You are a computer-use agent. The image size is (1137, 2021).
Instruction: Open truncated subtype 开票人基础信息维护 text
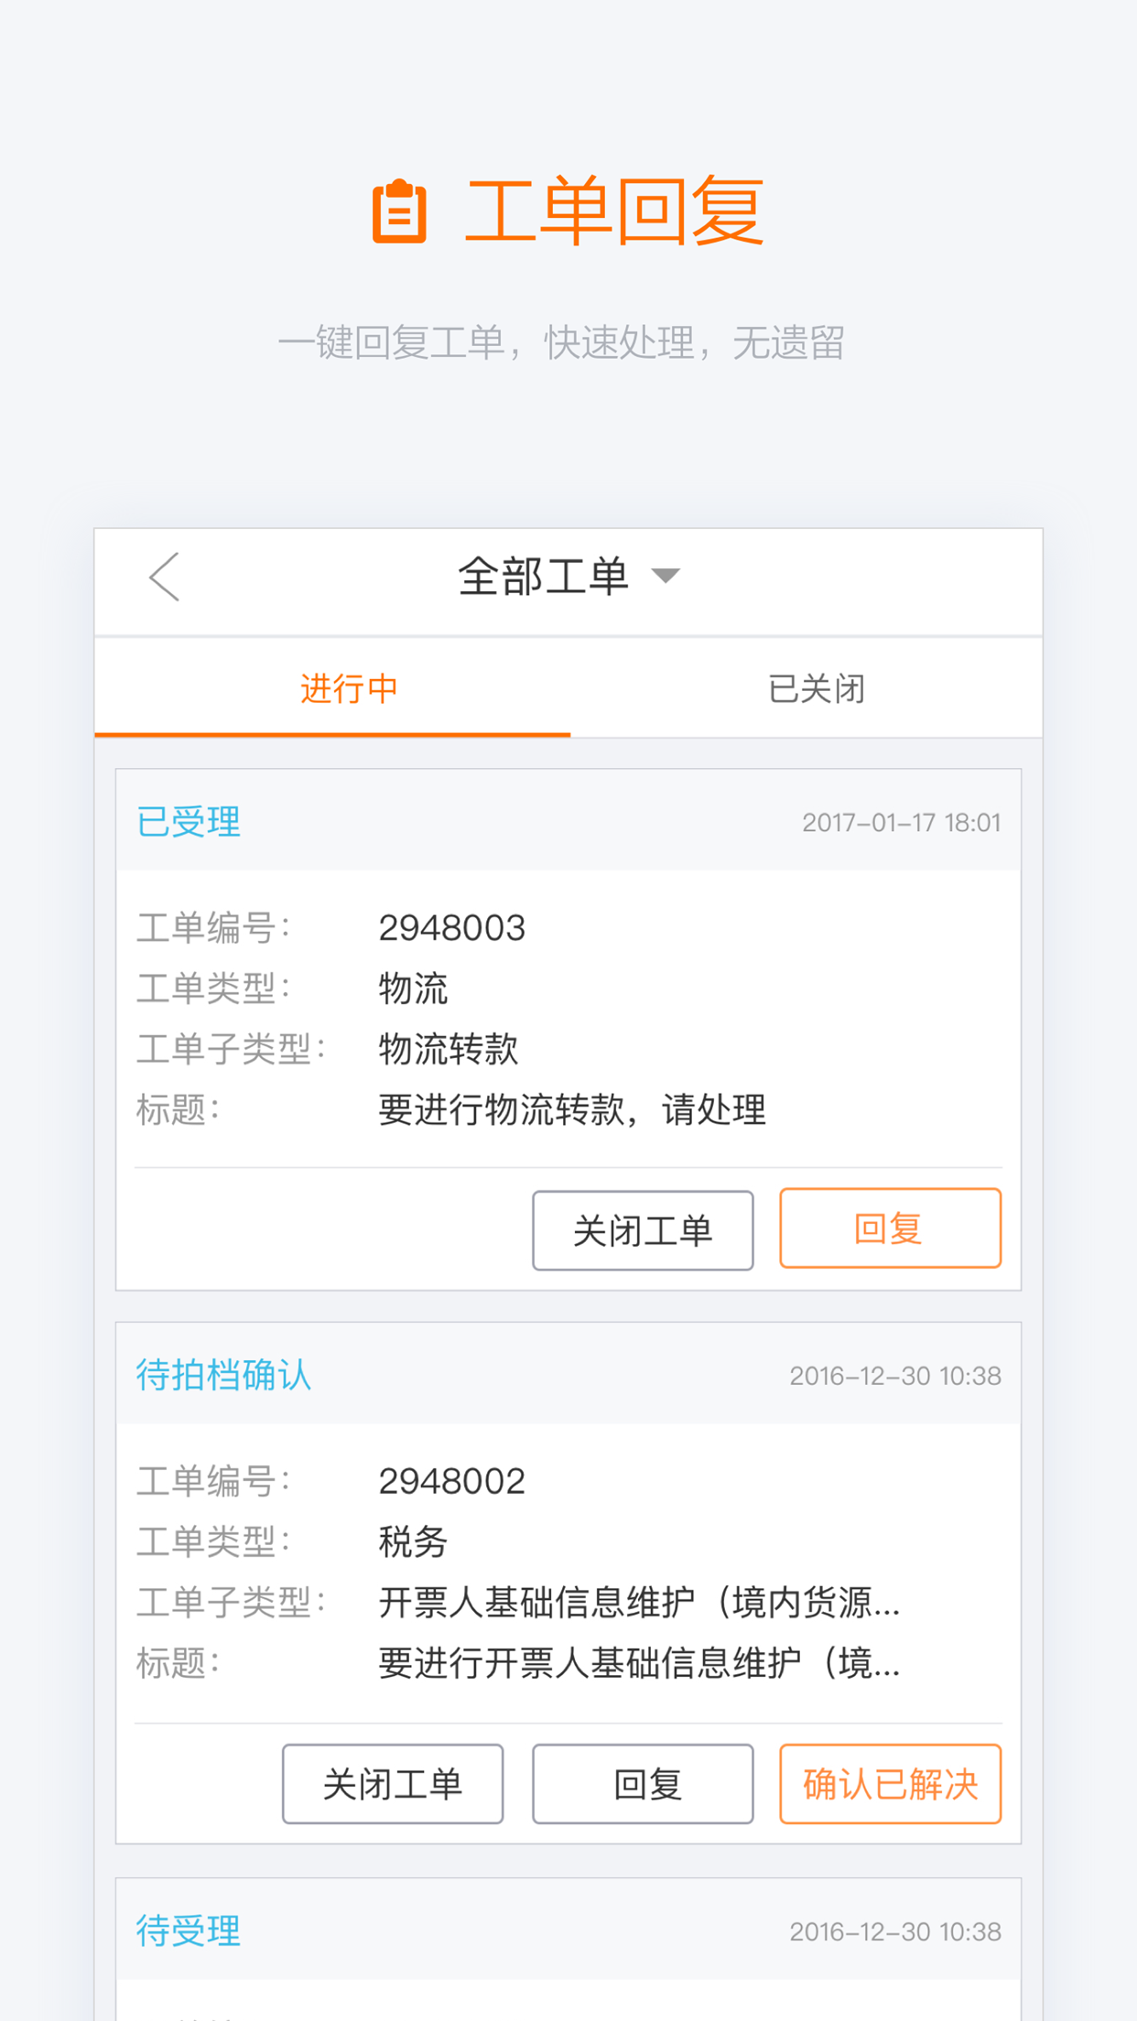click(639, 1602)
